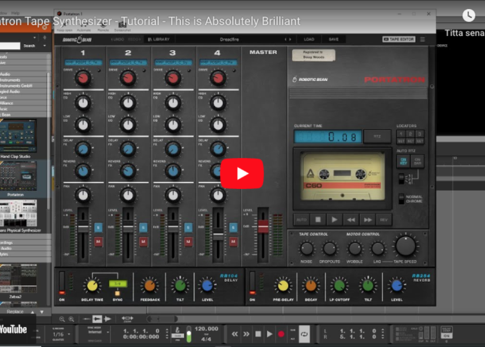This screenshot has height=347, width=485.
Task: Click the Undo button
Action: 117,39
